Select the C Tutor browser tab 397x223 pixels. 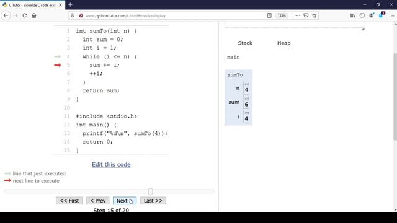32,5
